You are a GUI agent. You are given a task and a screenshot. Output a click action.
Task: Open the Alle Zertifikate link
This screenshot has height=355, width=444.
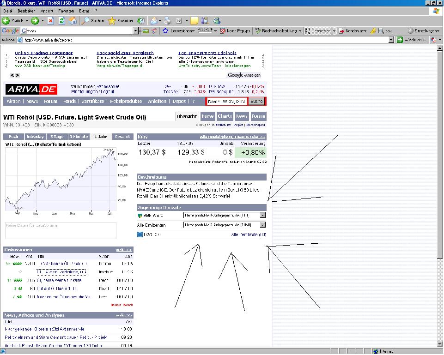coord(249,235)
